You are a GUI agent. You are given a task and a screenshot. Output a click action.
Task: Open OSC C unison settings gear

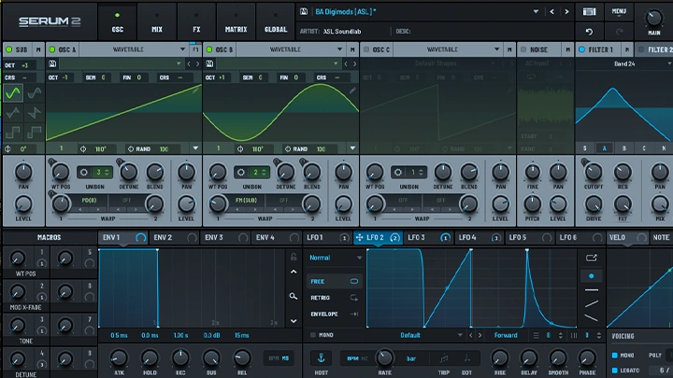pos(398,173)
